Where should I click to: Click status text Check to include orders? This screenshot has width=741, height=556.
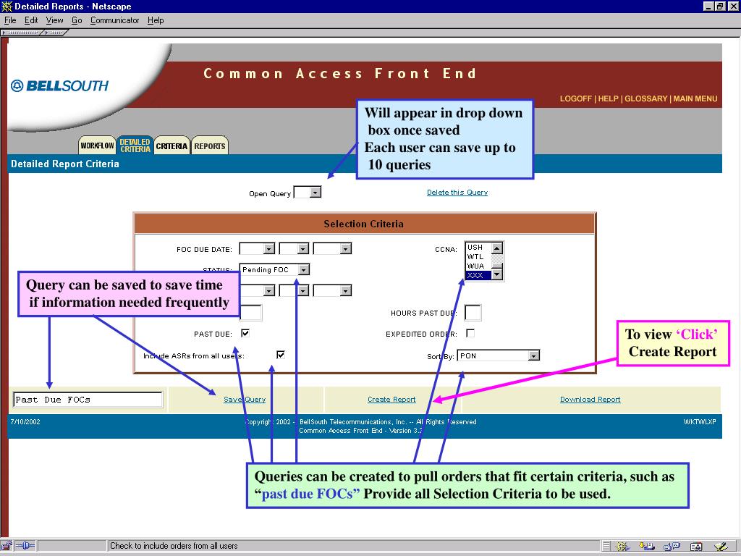[174, 546]
